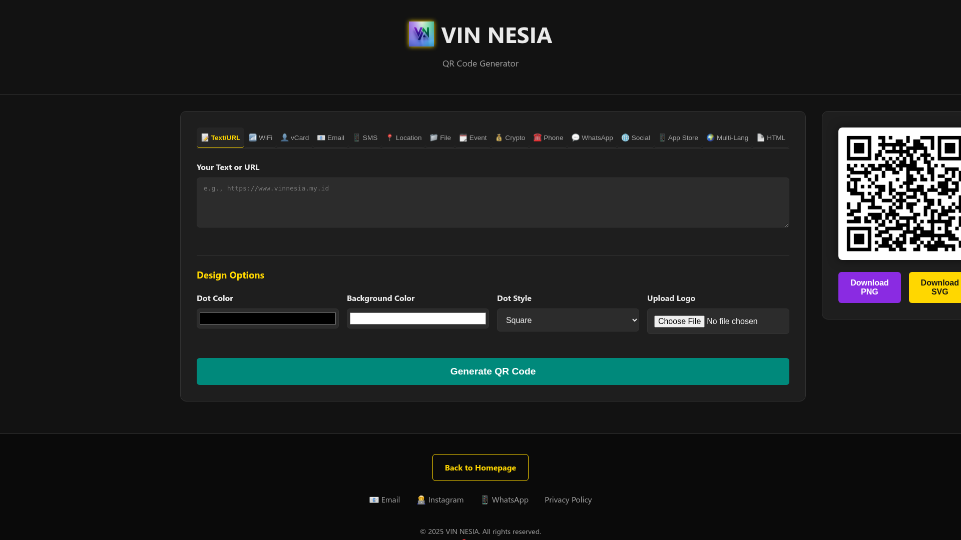The width and height of the screenshot is (961, 540).
Task: Click Choose File to upload logo
Action: coord(679,321)
